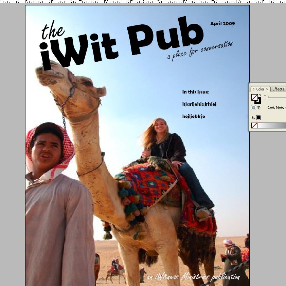Click the 'C=0, M=0' color value text
The height and width of the screenshot is (286, 286).
276,108
